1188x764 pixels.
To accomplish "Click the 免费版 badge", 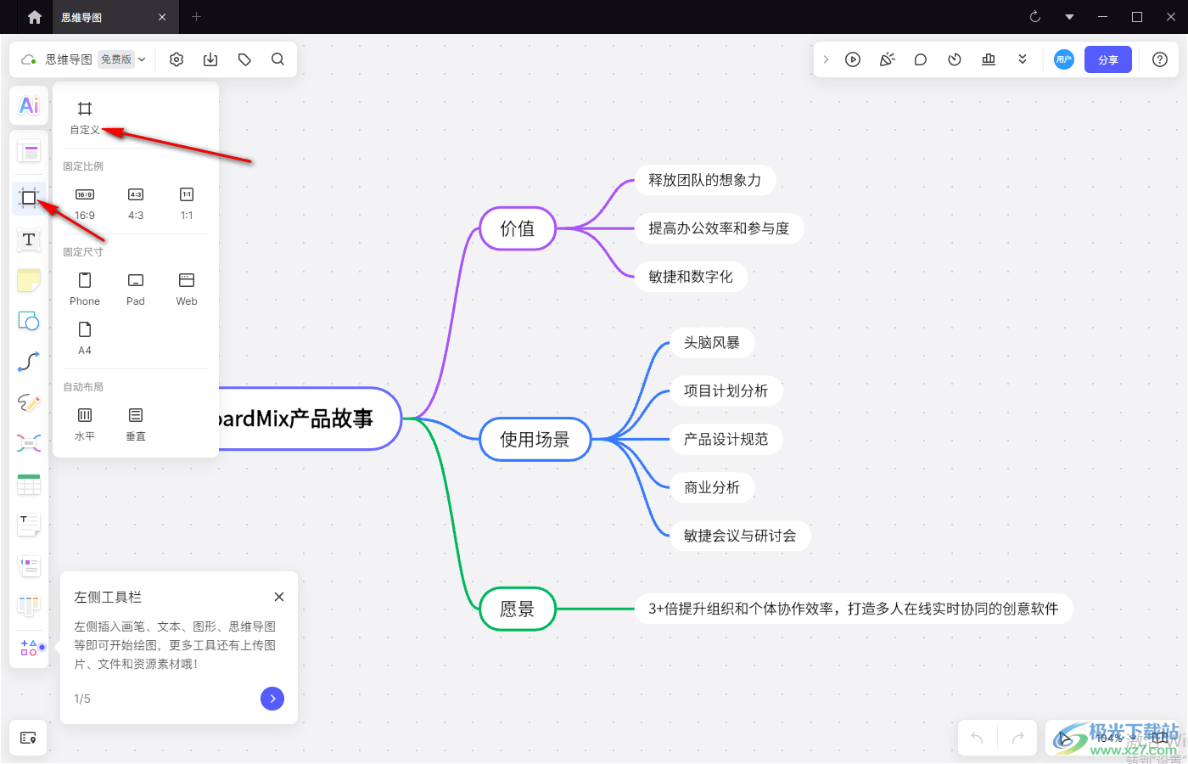I will [x=116, y=59].
